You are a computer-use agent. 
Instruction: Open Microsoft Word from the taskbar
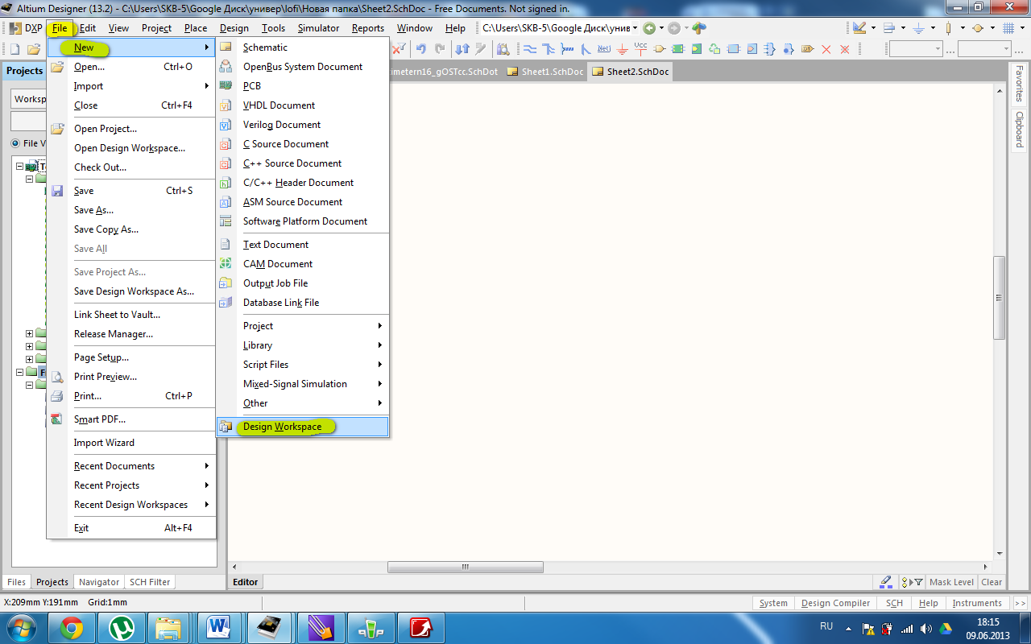click(x=218, y=627)
